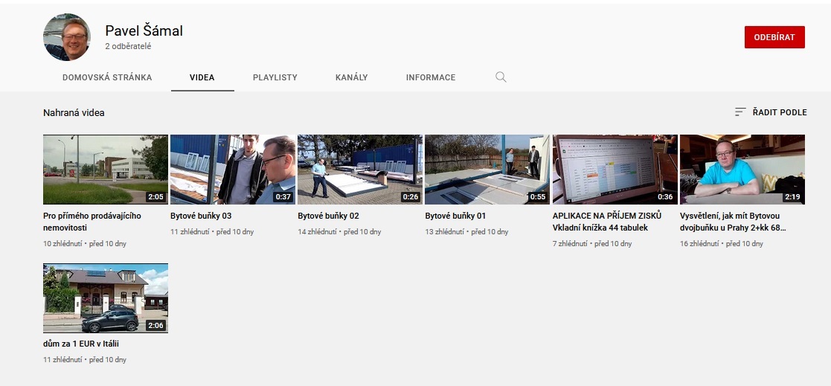Click the 2:06 duration badge
This screenshot has width=831, height=386.
click(155, 326)
